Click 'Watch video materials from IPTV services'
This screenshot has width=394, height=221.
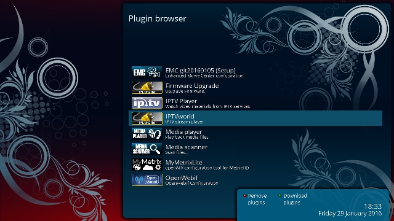coord(207,106)
